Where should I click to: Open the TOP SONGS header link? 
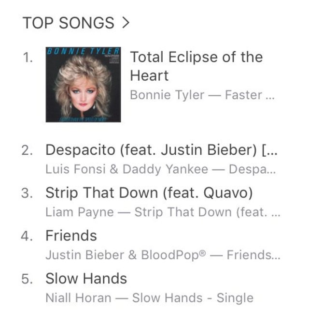69,23
